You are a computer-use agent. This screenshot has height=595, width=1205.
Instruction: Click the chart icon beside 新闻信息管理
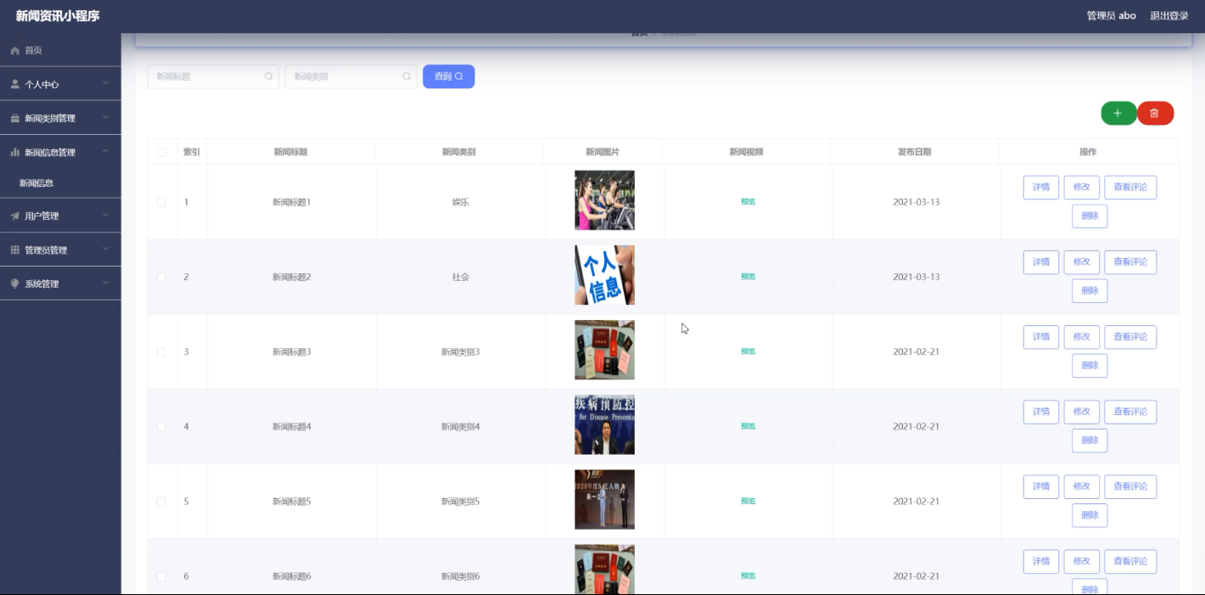[15, 153]
